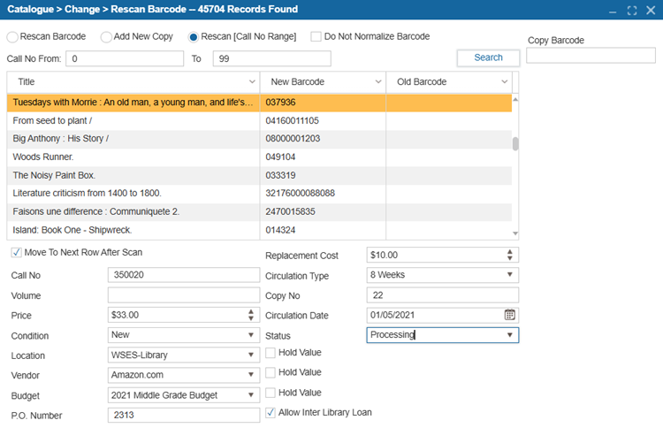Open the Old Barcode column dropdown

pyautogui.click(x=504, y=81)
